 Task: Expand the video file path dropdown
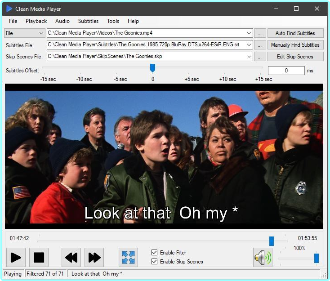(249, 33)
